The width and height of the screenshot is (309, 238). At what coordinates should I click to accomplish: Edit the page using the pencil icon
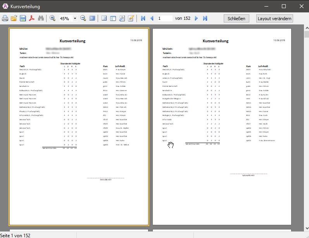(x=131, y=18)
